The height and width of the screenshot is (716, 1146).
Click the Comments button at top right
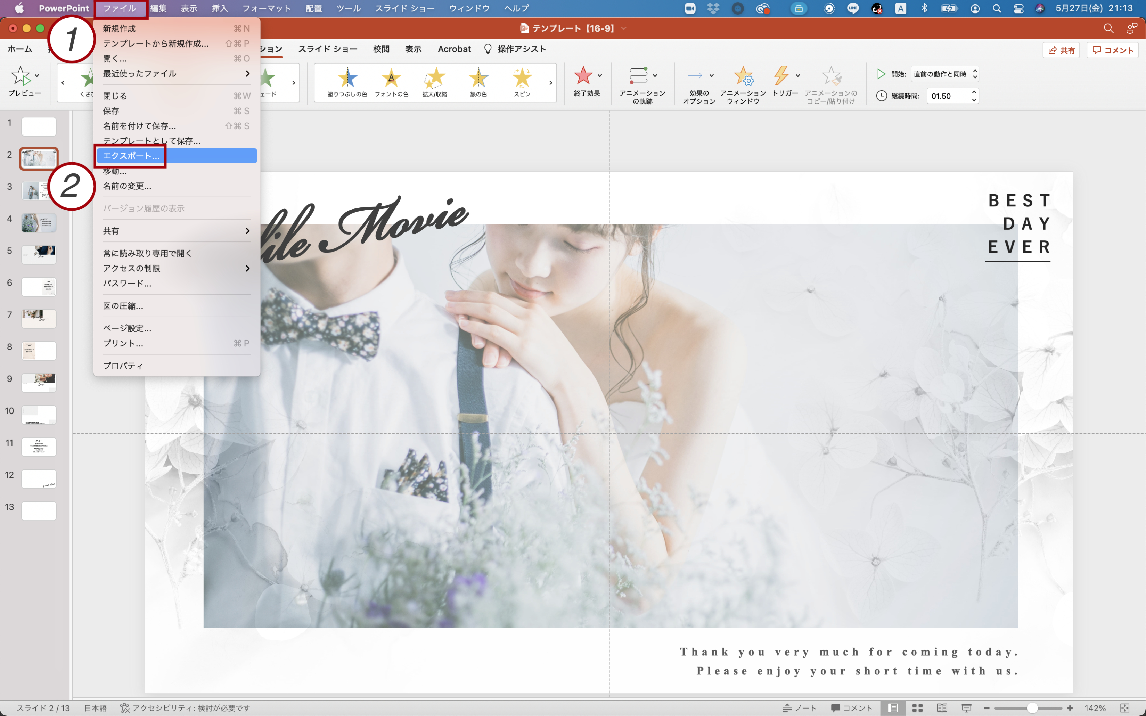coord(1112,50)
